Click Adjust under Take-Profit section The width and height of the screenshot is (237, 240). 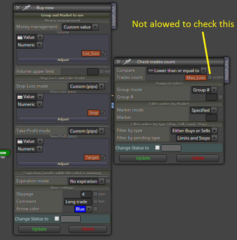[x=63, y=164]
